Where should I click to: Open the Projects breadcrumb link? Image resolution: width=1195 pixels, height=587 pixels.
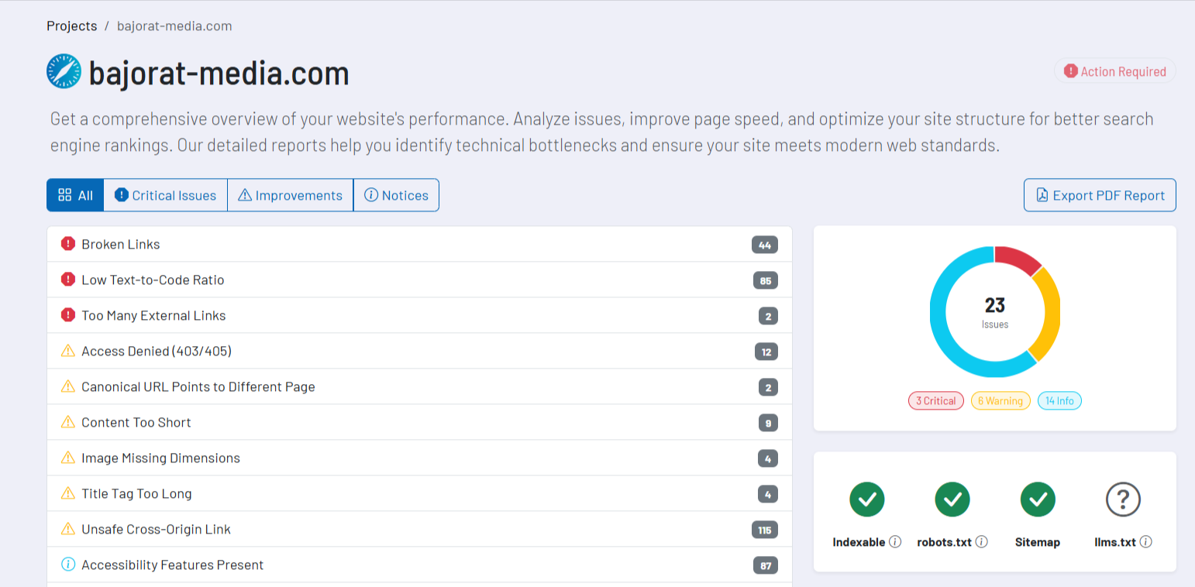71,26
